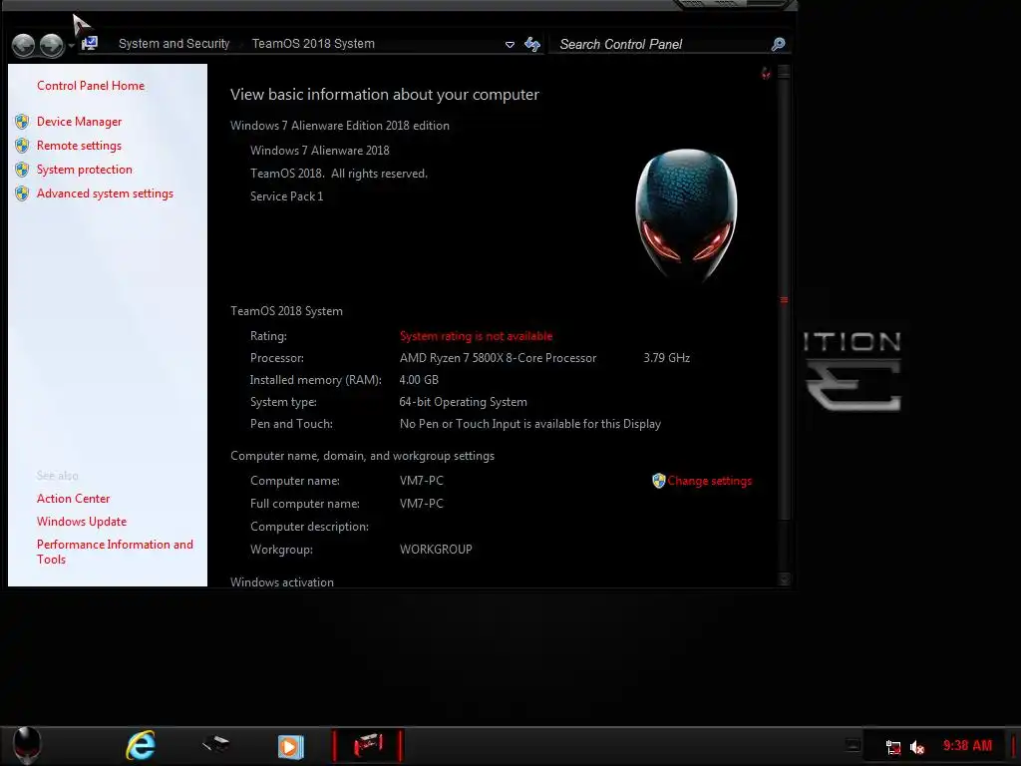The width and height of the screenshot is (1021, 766).
Task: Click shield icon beside Advanced system settings
Action: click(22, 193)
